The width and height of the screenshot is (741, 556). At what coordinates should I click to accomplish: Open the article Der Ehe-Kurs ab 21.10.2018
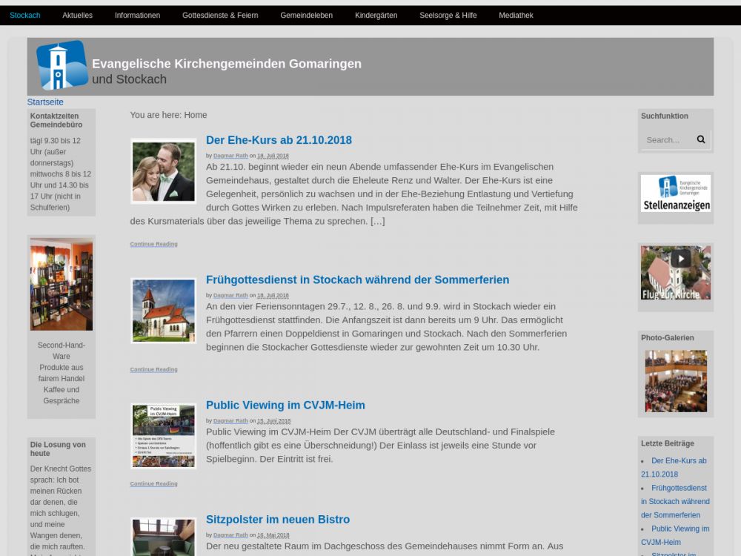[279, 140]
